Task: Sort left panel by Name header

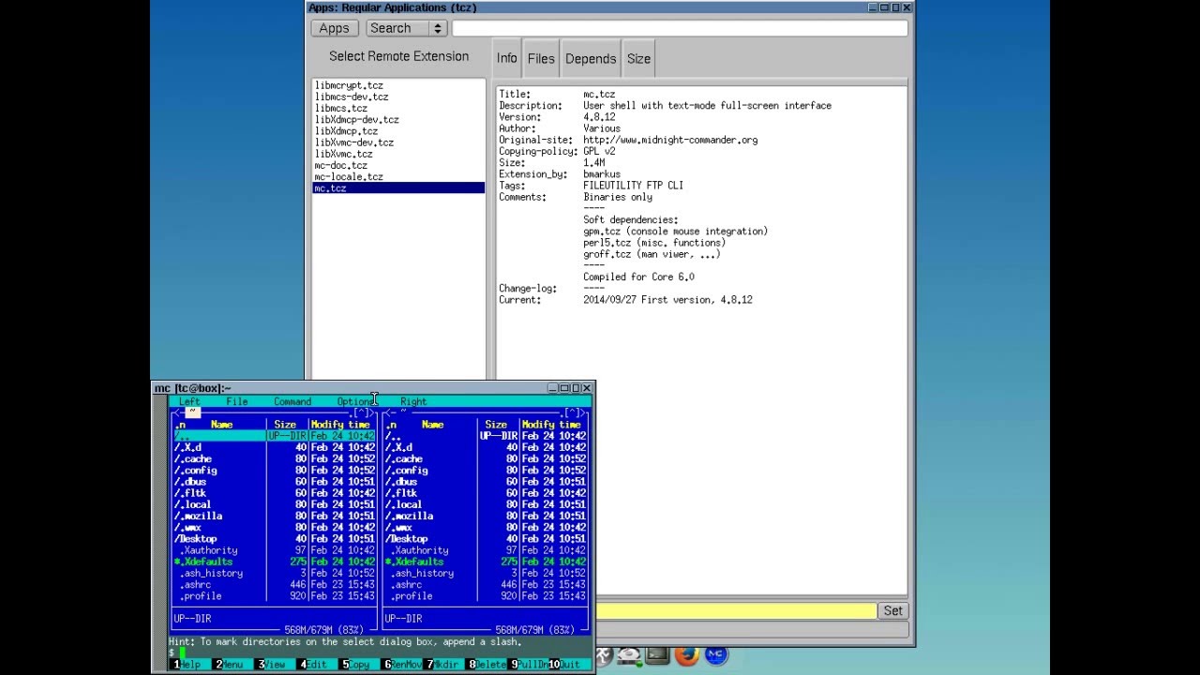Action: [x=221, y=425]
